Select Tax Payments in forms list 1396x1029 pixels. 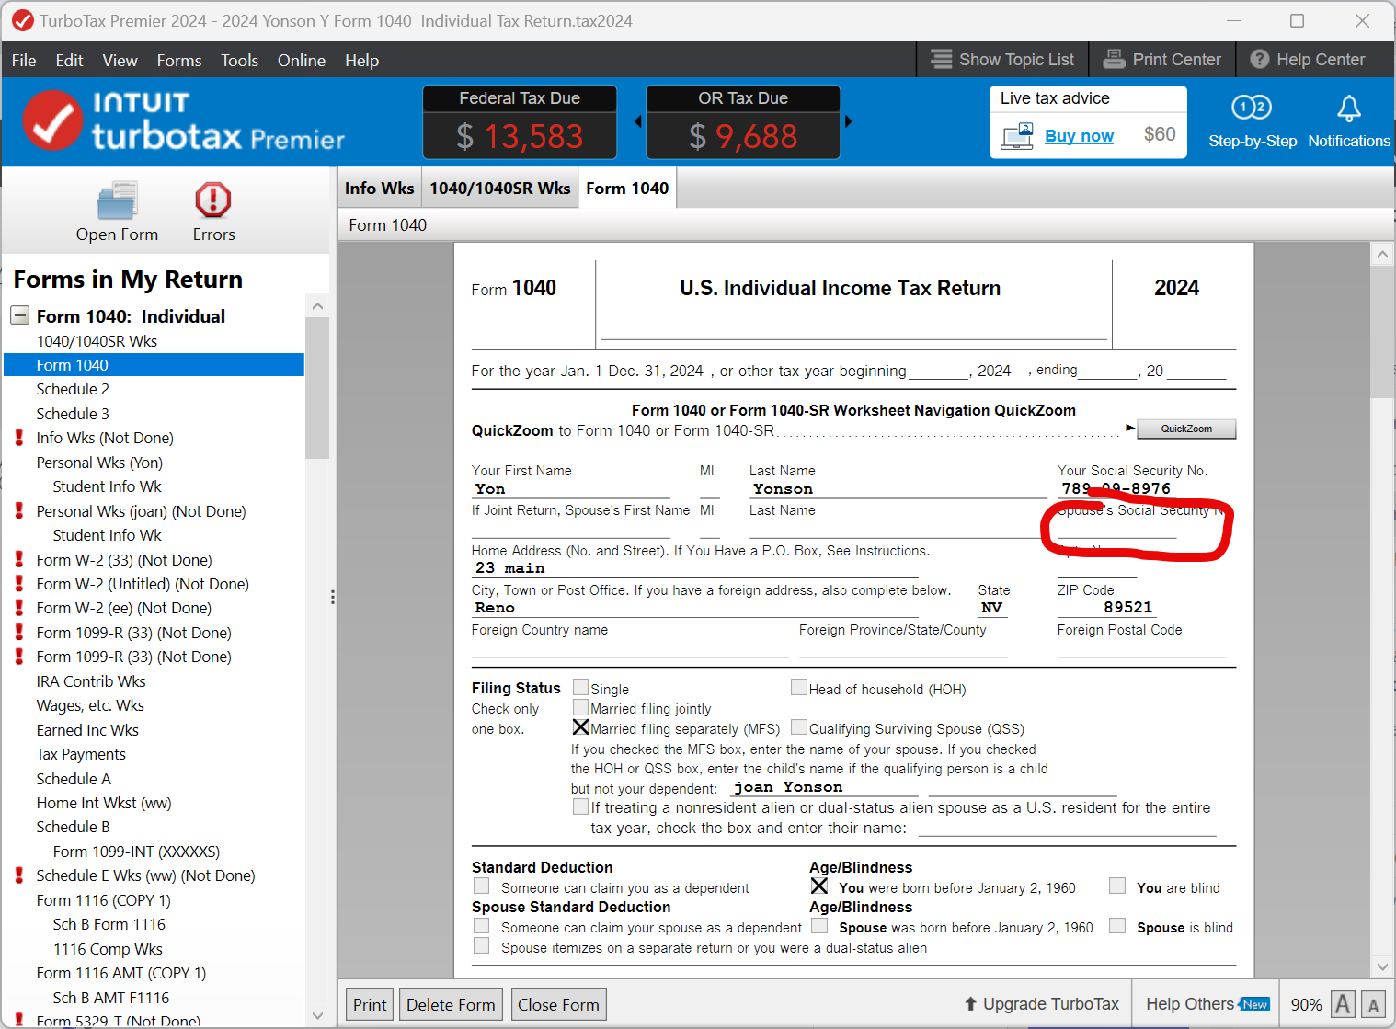point(81,754)
